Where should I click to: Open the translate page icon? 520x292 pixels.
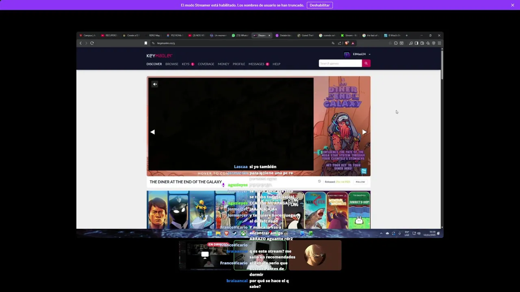tap(333, 43)
